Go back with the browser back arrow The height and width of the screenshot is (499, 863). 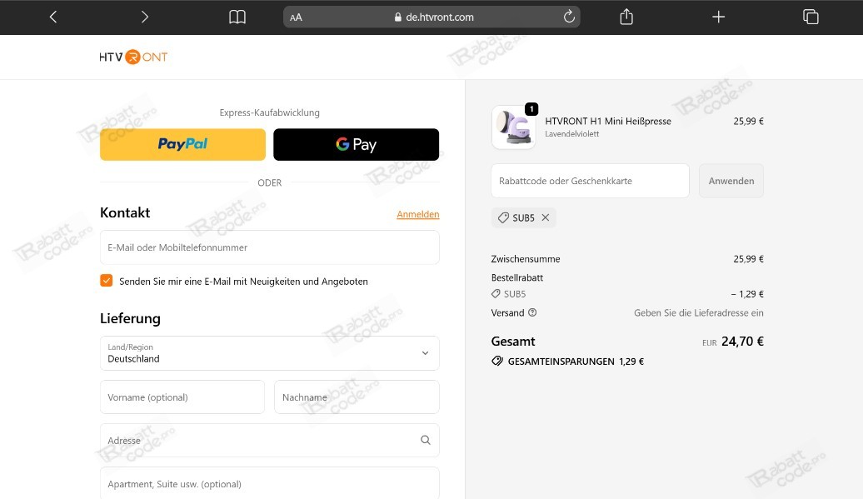point(53,17)
